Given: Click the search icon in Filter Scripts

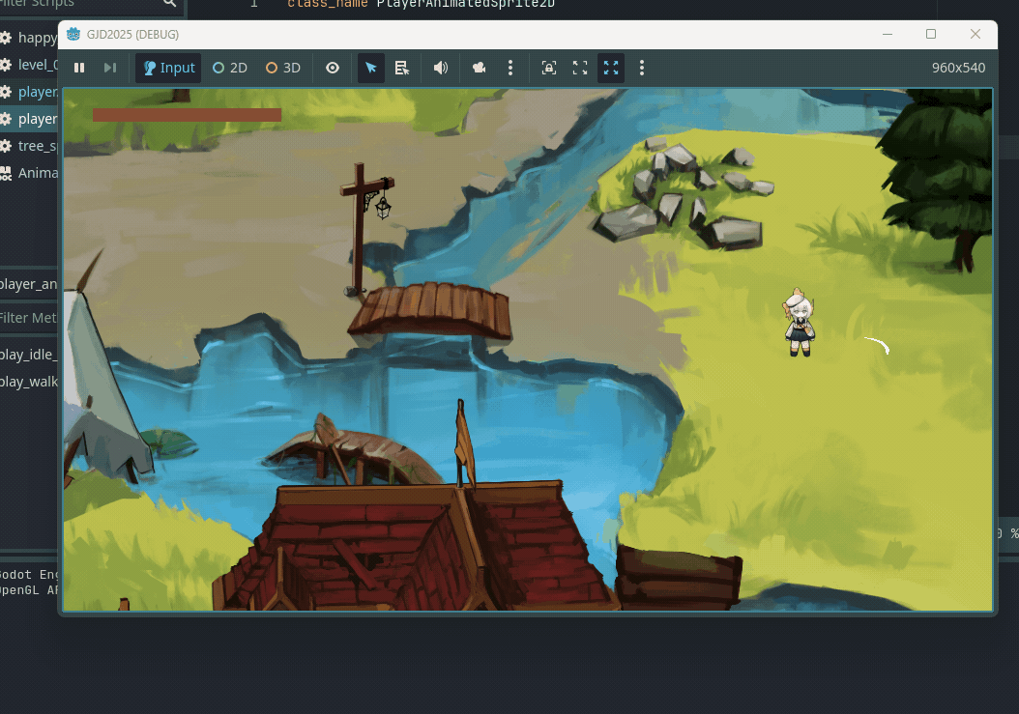Looking at the screenshot, I should [169, 3].
